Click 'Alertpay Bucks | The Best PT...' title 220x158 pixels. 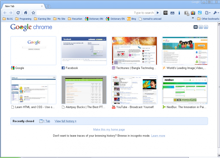(x=85, y=107)
